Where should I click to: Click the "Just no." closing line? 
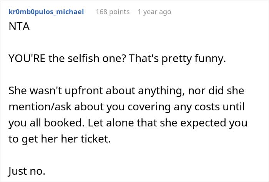pyautogui.click(x=27, y=171)
